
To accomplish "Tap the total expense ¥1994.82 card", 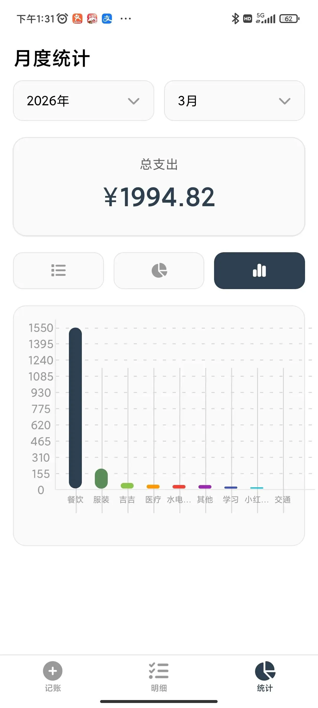I will 159,186.
